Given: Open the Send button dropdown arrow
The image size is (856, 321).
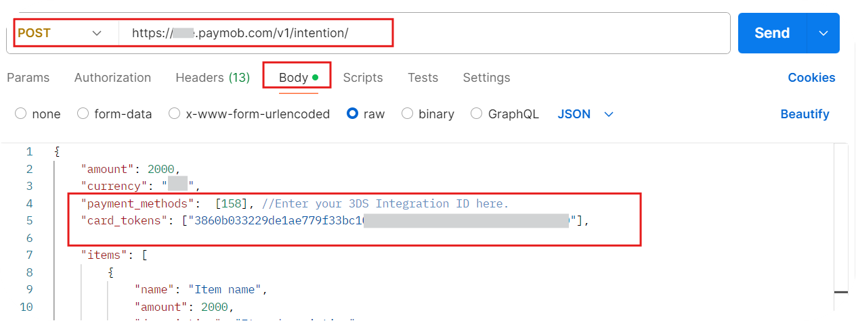Looking at the screenshot, I should pos(823,33).
